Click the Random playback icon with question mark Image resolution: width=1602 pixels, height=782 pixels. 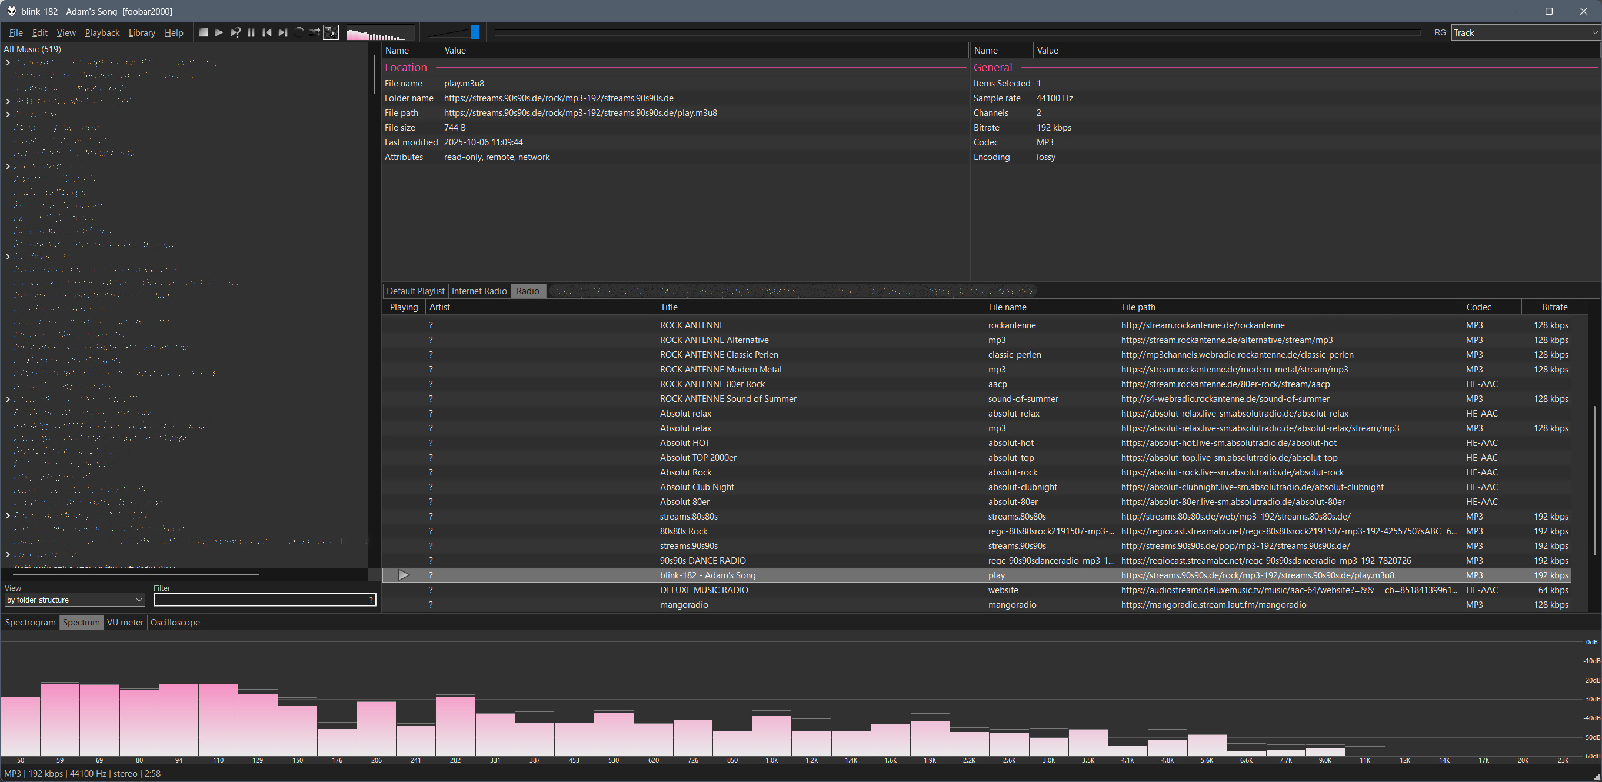pyautogui.click(x=235, y=33)
